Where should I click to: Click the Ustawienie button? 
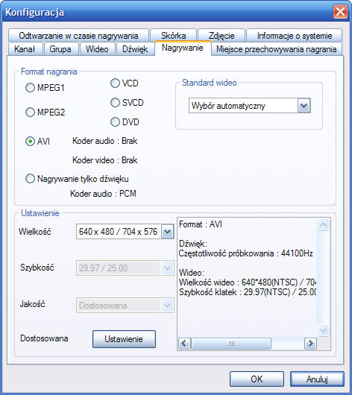[124, 339]
